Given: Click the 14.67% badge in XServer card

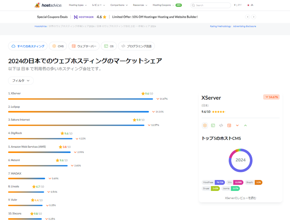Looking at the screenshot, I should point(271,97).
